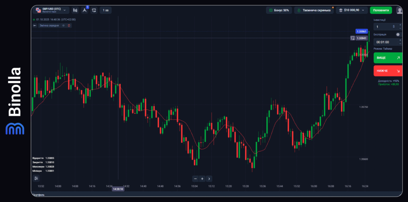
Task: Open the drawing tools compass icon
Action: [x=84, y=10]
